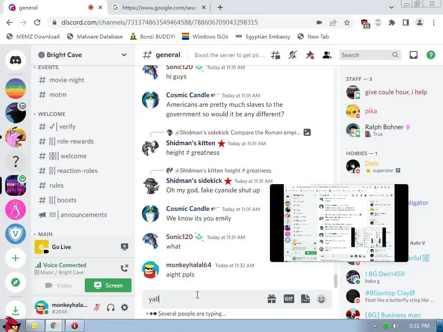Click the chat scrollbar thumb
The width and height of the screenshot is (443, 332).
pos(336,281)
